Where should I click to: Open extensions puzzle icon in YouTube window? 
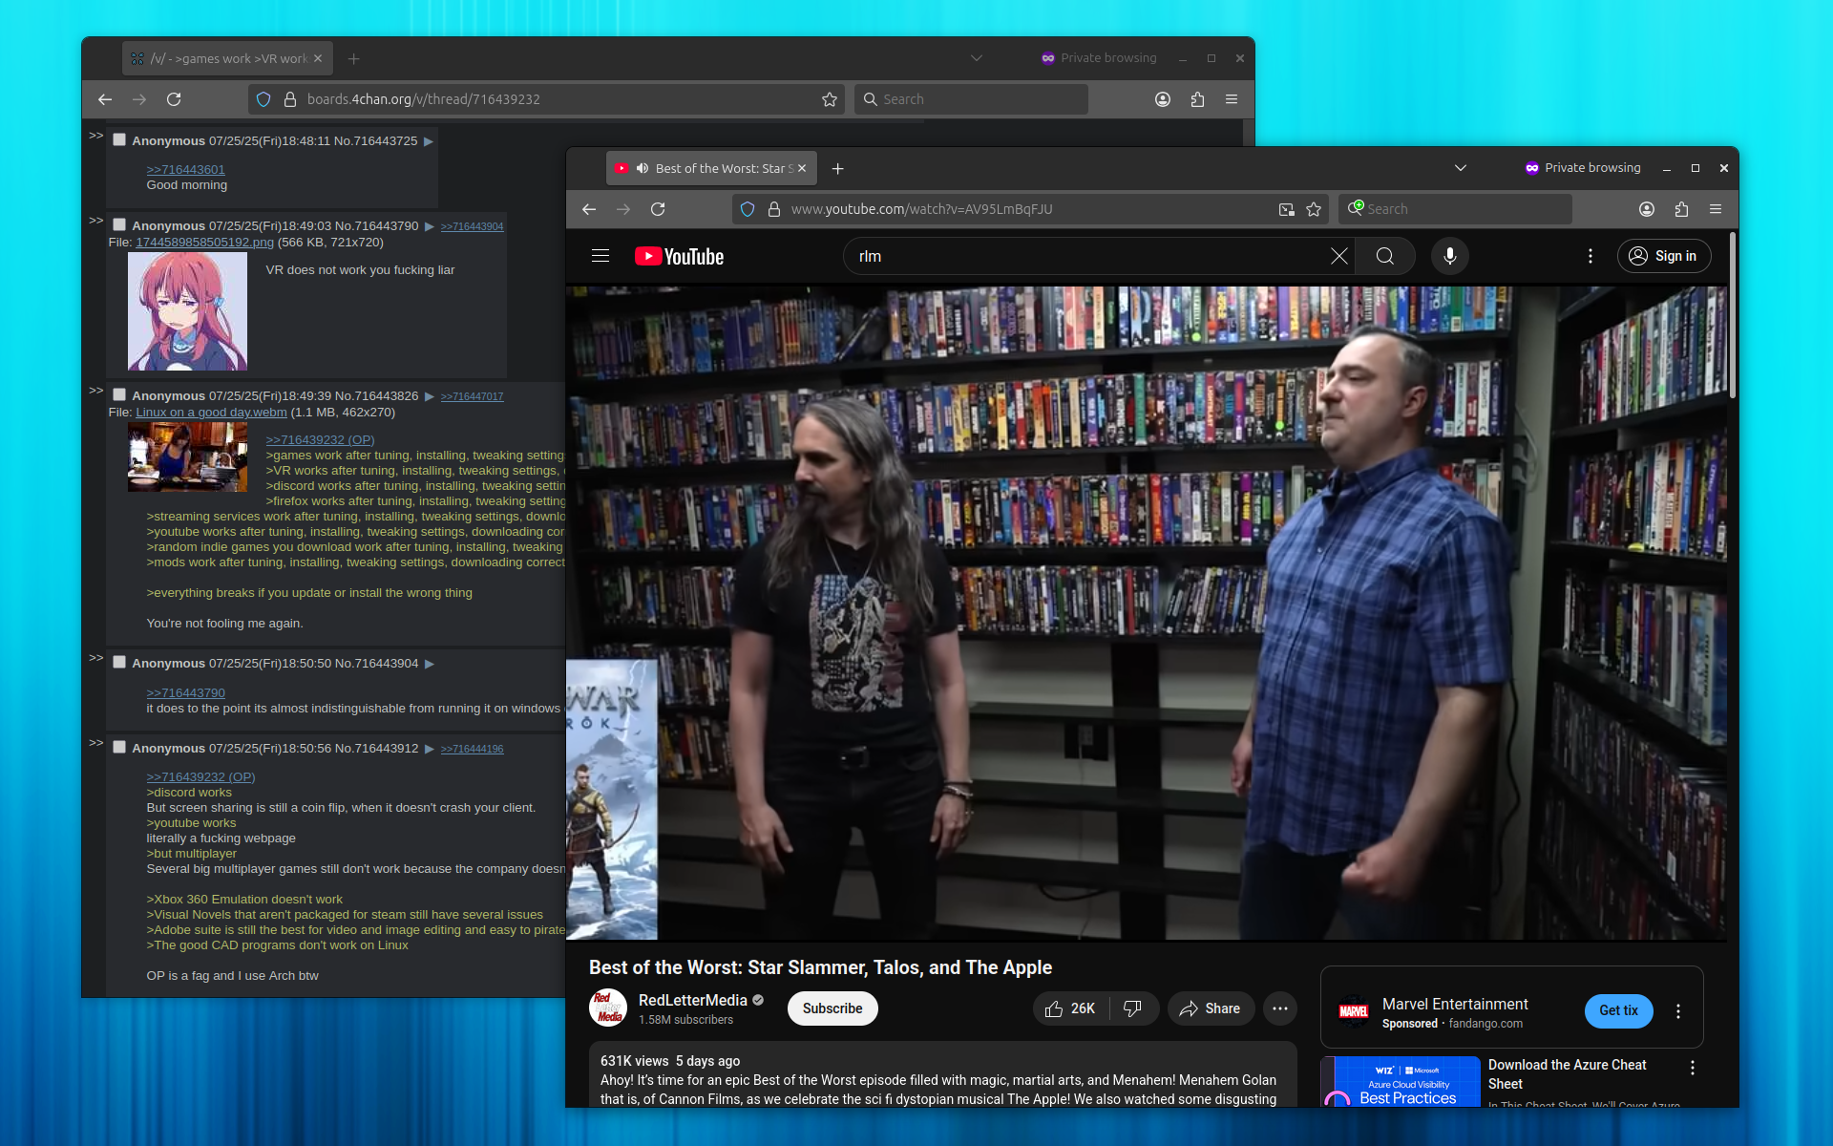coord(1681,209)
